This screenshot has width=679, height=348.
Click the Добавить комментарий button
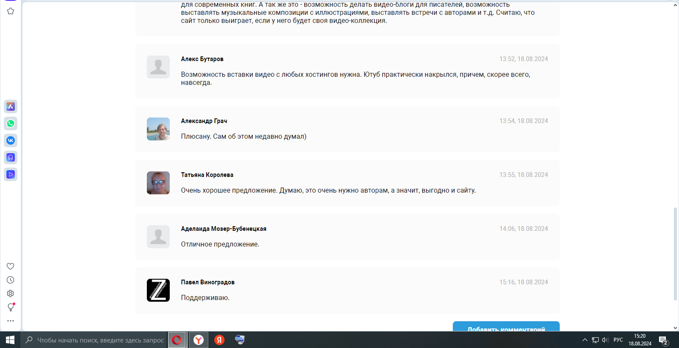506,327
